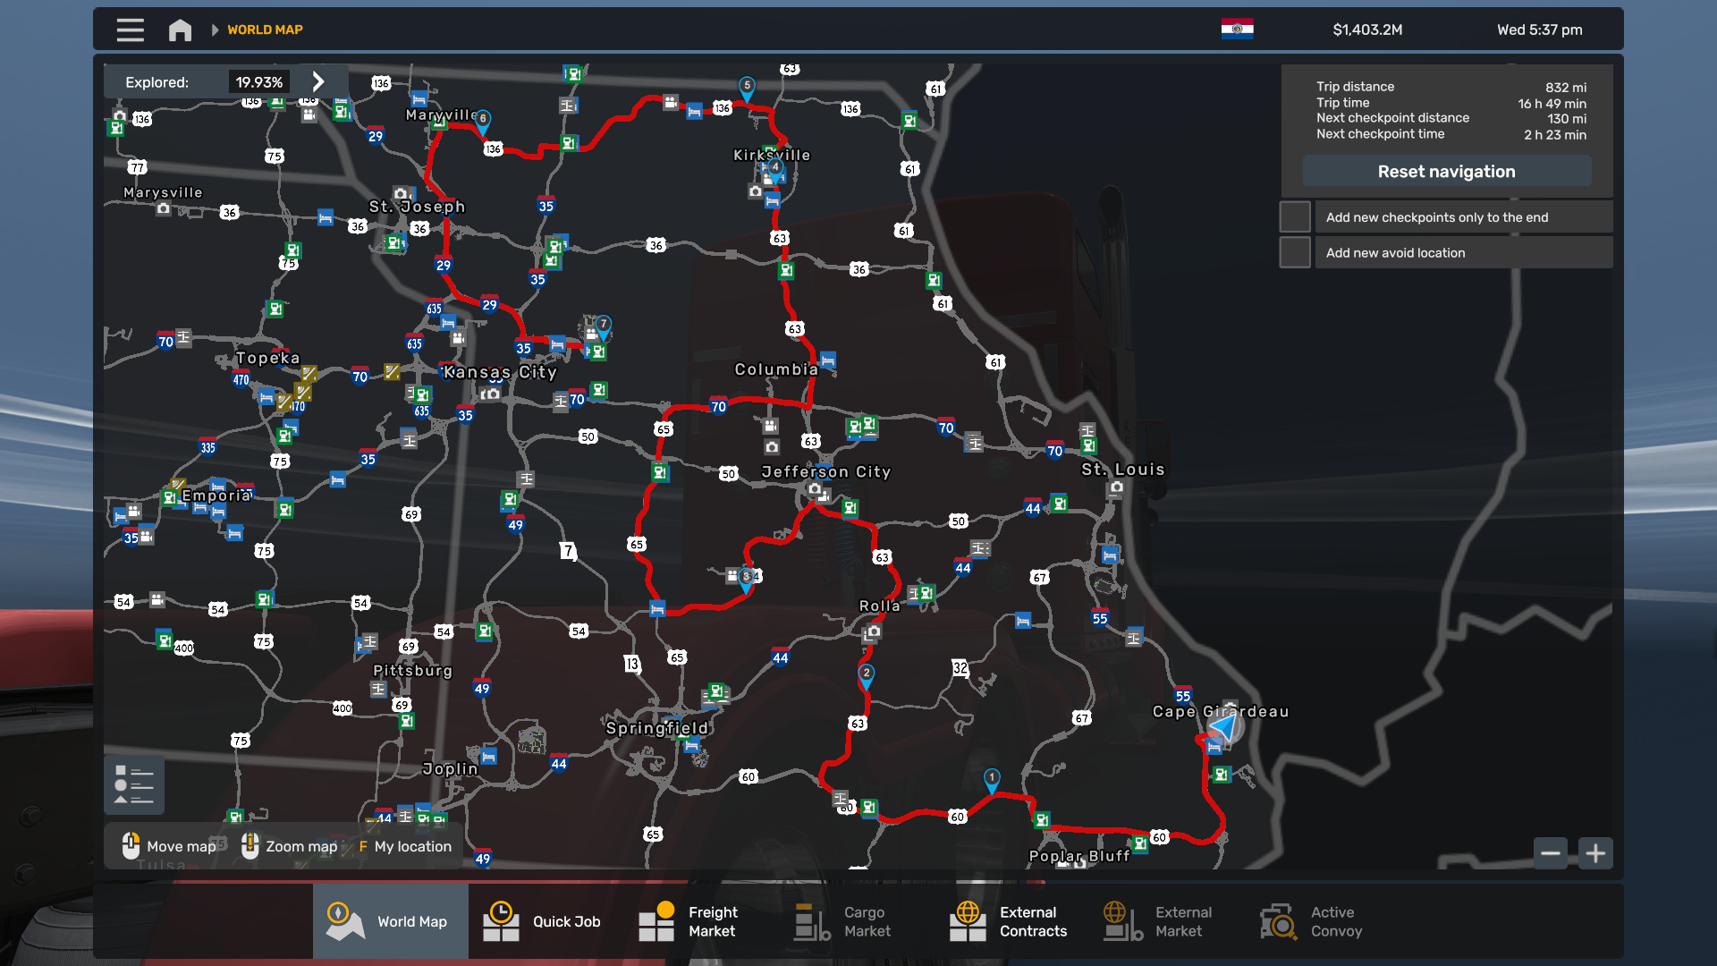Click waypoint marker 7 near Kansas City

pyautogui.click(x=604, y=326)
